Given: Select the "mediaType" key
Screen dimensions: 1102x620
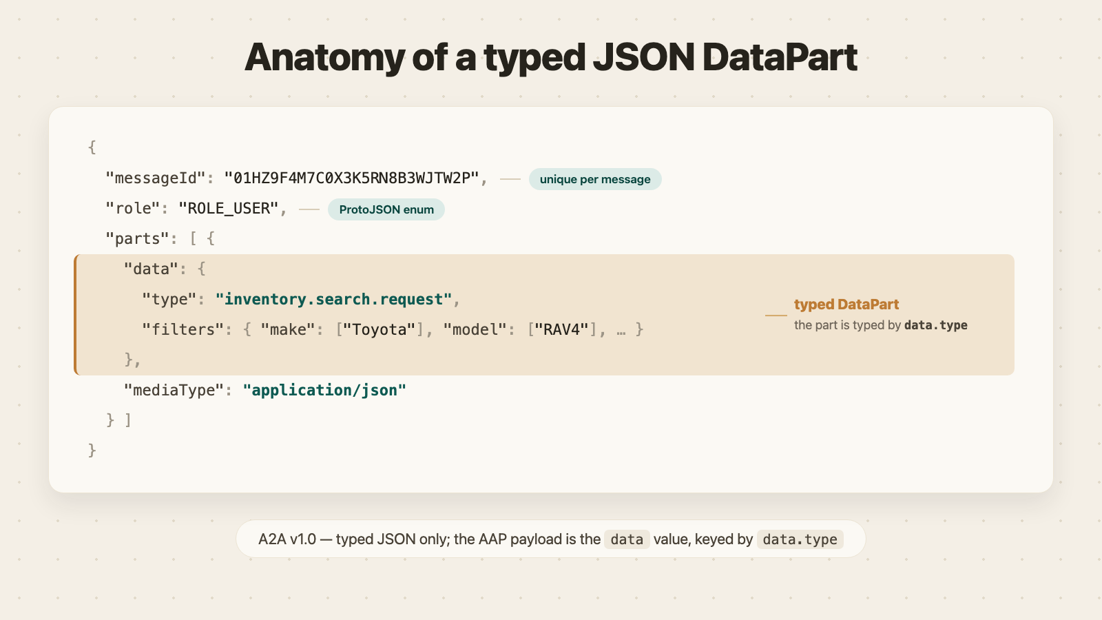Looking at the screenshot, I should (174, 391).
